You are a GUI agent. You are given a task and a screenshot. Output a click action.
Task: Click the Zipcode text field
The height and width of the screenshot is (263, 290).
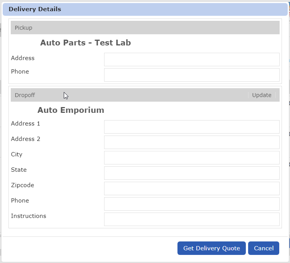coord(192,189)
